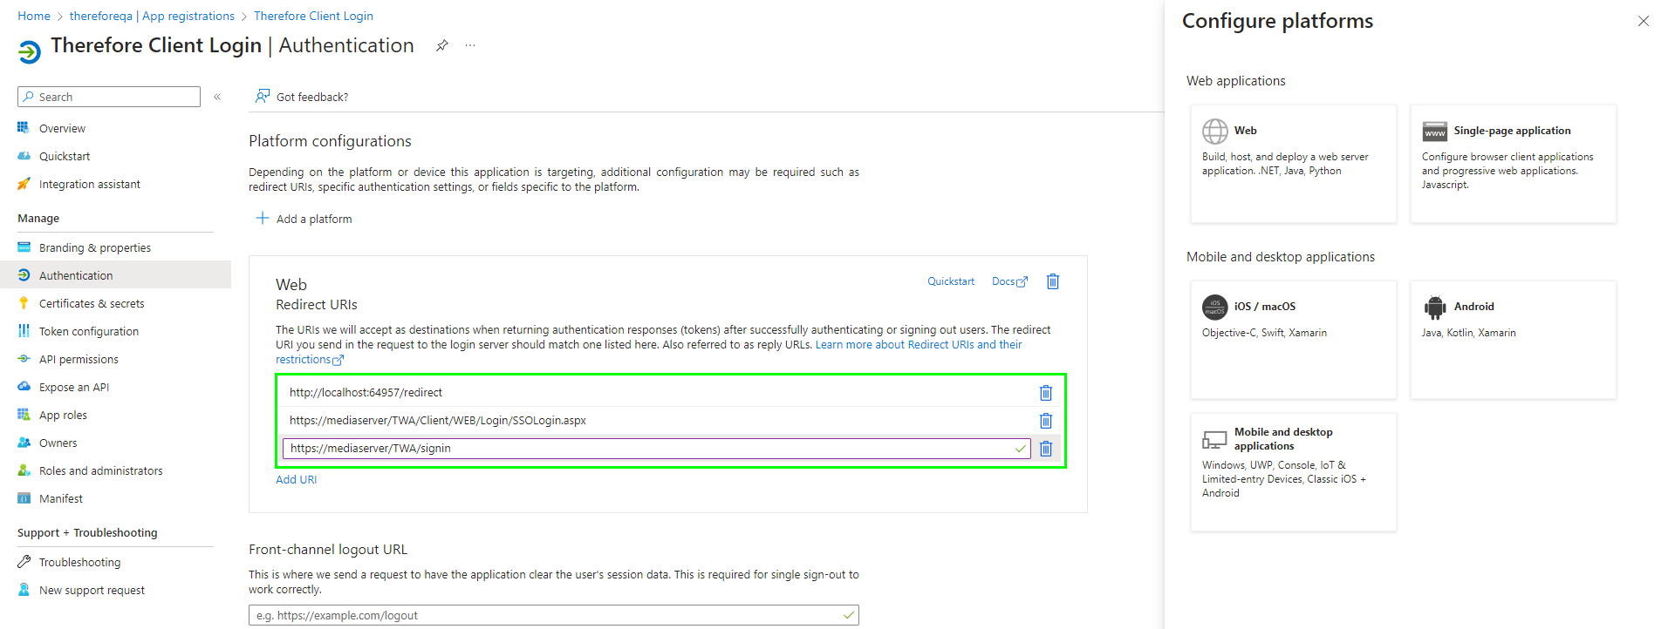The height and width of the screenshot is (629, 1675).
Task: Open the Manifest editor
Action: click(x=61, y=498)
